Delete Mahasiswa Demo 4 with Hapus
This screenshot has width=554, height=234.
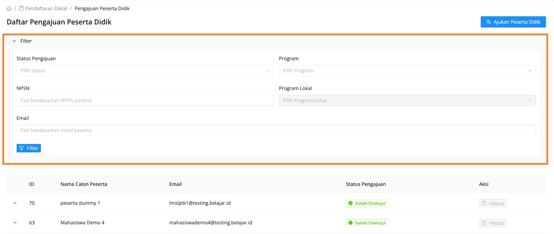492,223
